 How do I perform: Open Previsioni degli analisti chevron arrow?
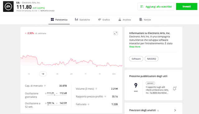(175, 110)
